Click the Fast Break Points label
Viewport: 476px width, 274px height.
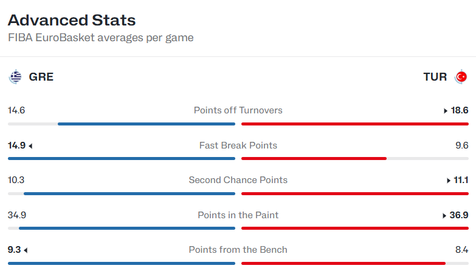tap(238, 145)
